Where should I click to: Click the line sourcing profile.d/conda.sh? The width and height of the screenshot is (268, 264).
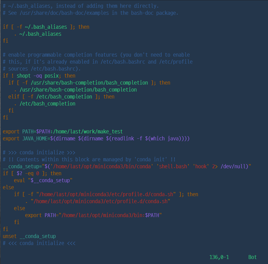click(98, 201)
